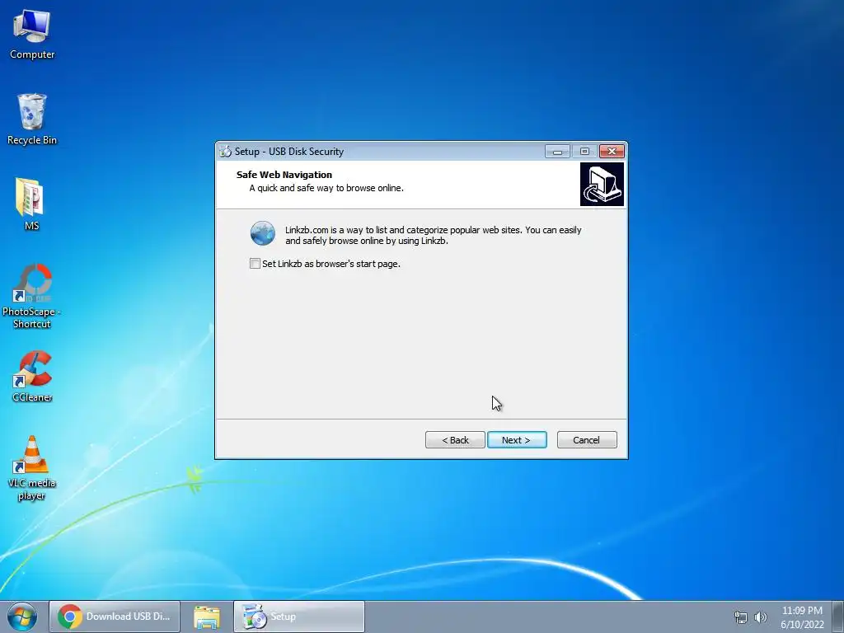This screenshot has width=844, height=633.
Task: Open the Computer desktop icon
Action: (x=32, y=35)
